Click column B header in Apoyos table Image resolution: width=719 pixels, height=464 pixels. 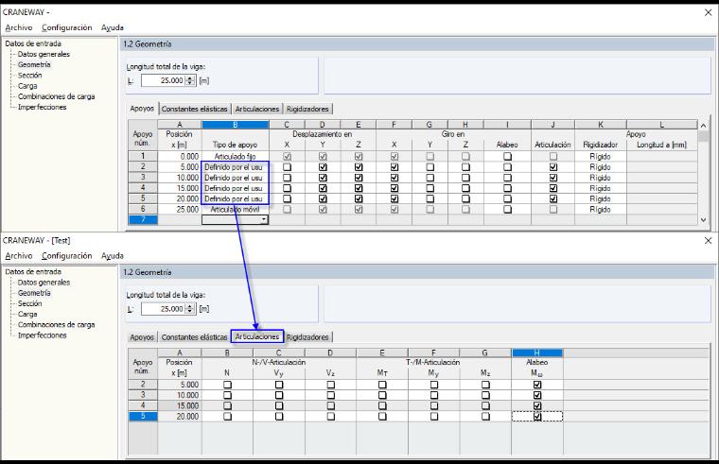pos(236,125)
